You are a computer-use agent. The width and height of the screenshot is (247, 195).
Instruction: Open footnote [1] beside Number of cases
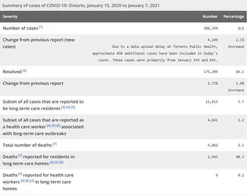[x=41, y=27]
